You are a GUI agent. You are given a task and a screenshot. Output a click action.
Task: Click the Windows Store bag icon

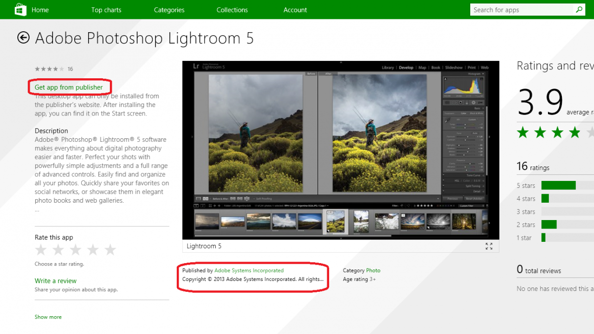(x=20, y=9)
